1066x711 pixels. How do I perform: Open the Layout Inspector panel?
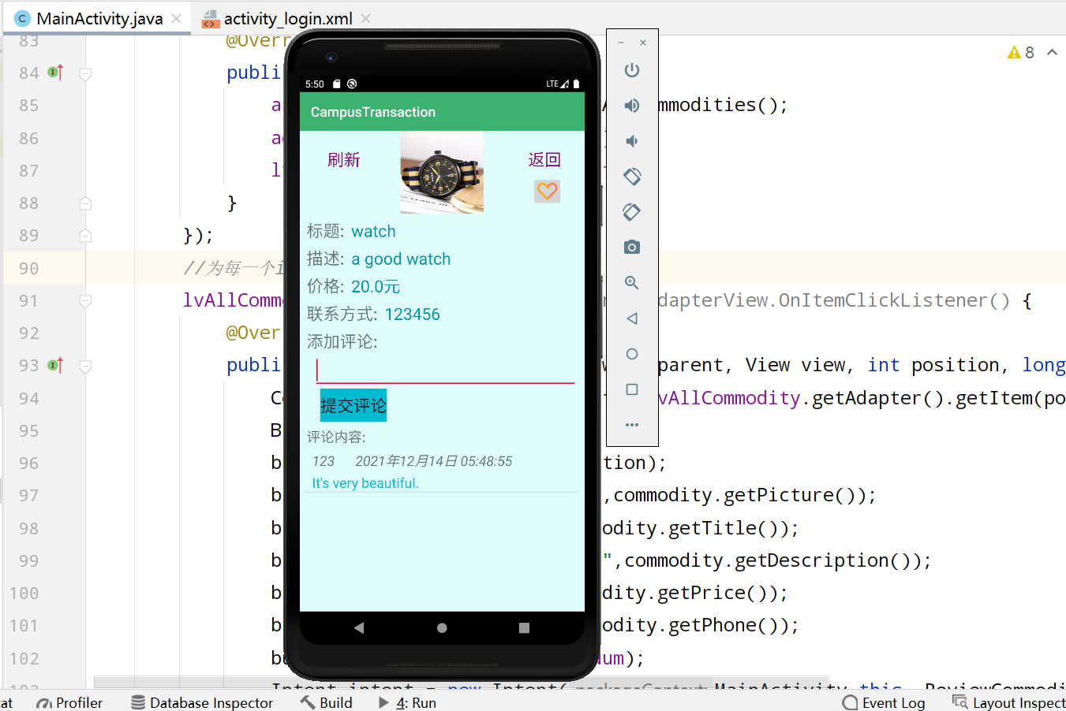point(1008,702)
